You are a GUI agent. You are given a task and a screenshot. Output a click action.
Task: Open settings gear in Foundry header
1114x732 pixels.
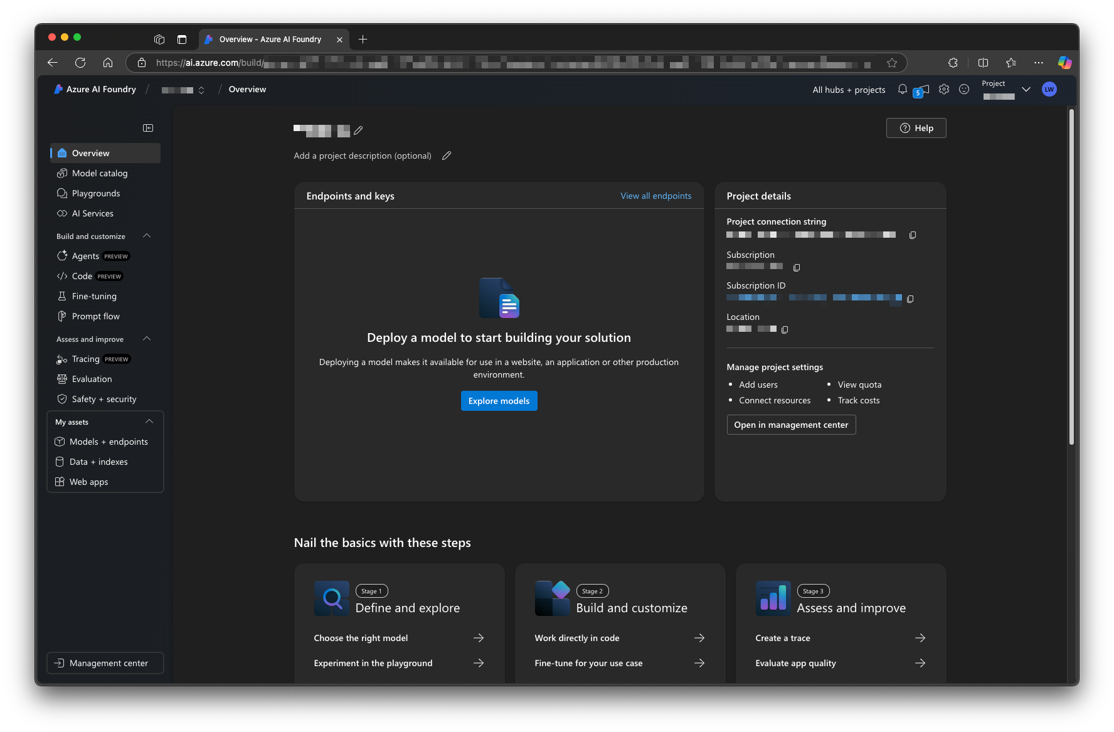pyautogui.click(x=944, y=89)
